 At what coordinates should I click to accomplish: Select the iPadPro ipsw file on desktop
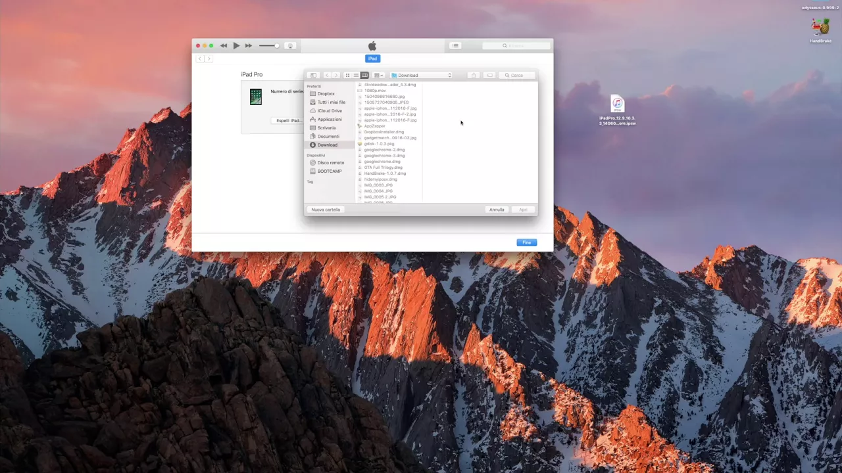617,110
